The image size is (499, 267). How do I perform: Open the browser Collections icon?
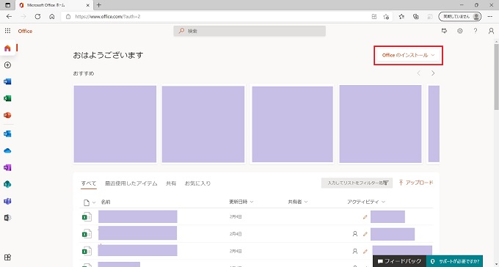tap(415, 17)
